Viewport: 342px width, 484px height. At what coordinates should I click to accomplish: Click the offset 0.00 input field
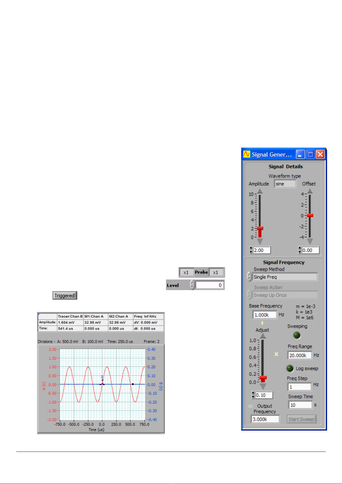[310, 250]
